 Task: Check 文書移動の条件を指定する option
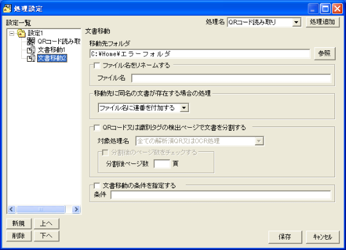97,186
